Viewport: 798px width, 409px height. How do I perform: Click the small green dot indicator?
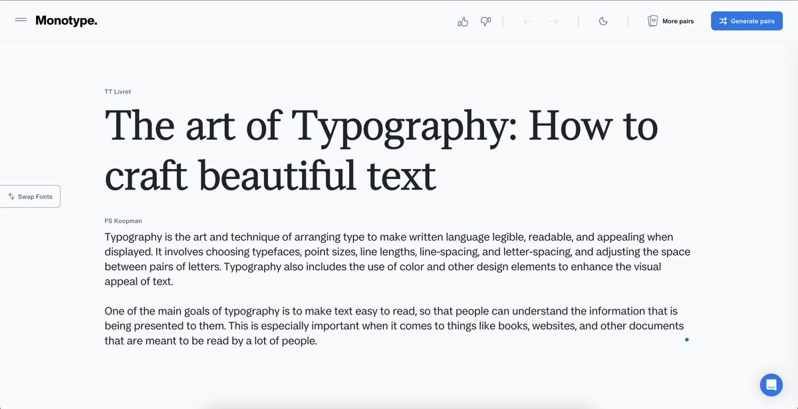pos(686,339)
